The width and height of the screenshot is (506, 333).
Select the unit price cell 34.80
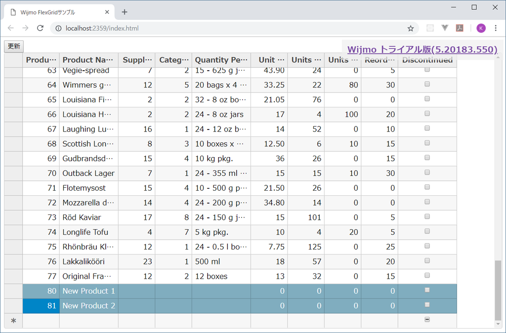pos(269,203)
